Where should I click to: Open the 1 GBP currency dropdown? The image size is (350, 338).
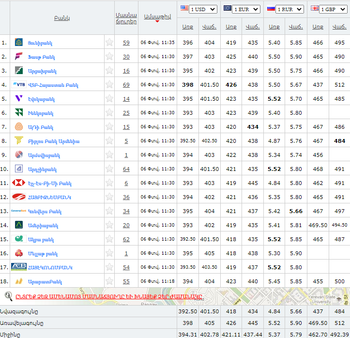[x=333, y=9]
